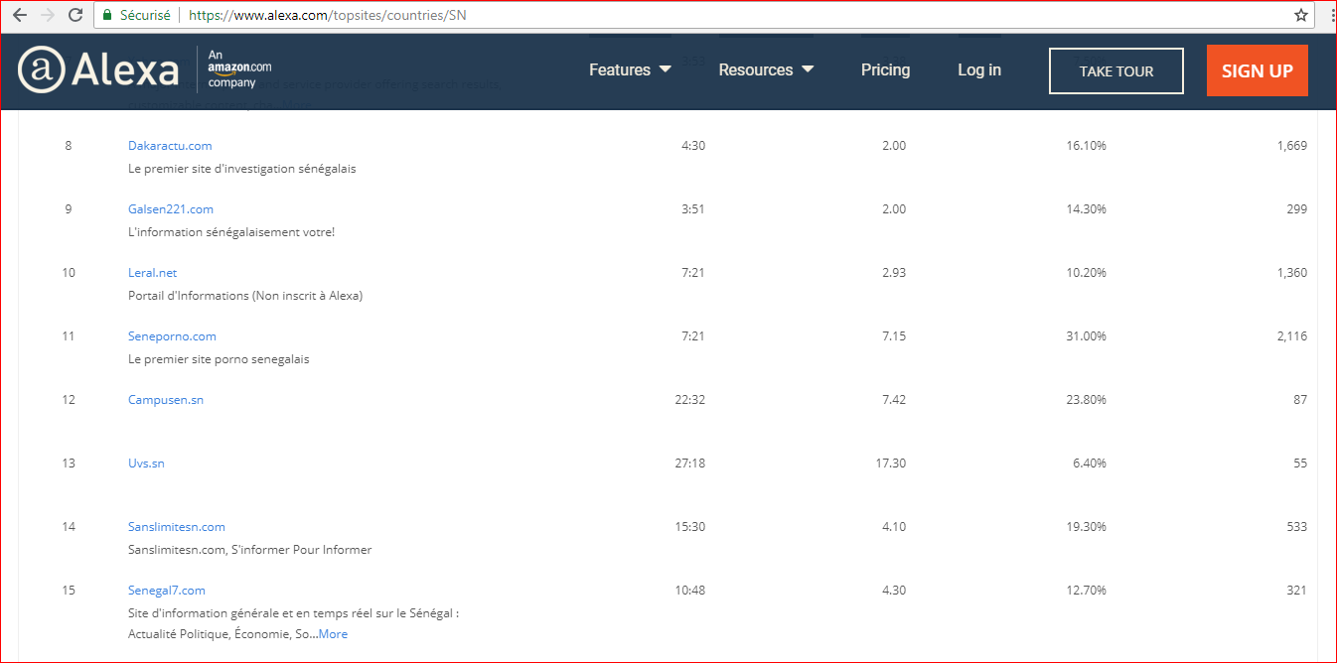
Task: Click Galsen221's search percentage 14.30%
Action: [x=1085, y=209]
